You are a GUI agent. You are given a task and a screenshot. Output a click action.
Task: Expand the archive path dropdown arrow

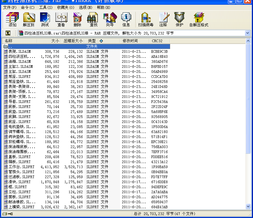(247, 33)
